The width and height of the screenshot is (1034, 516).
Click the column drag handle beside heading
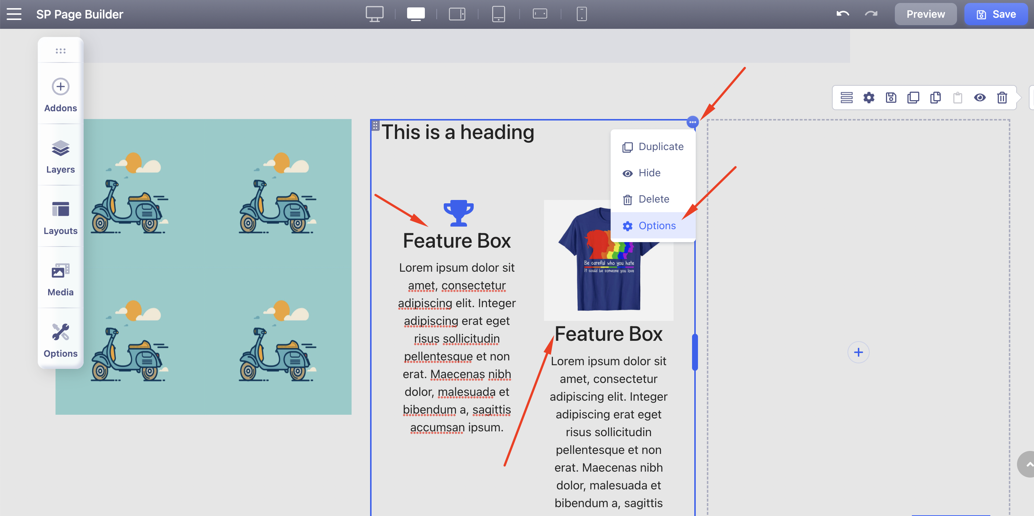[x=375, y=126]
